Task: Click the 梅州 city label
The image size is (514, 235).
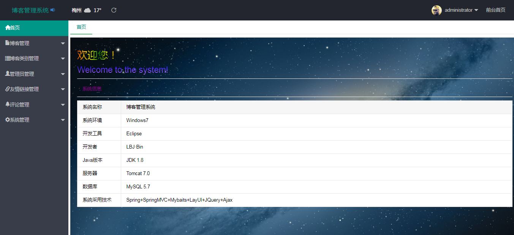Action: pyautogui.click(x=76, y=10)
